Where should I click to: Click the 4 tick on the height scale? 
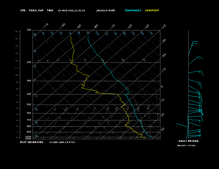[17, 114]
